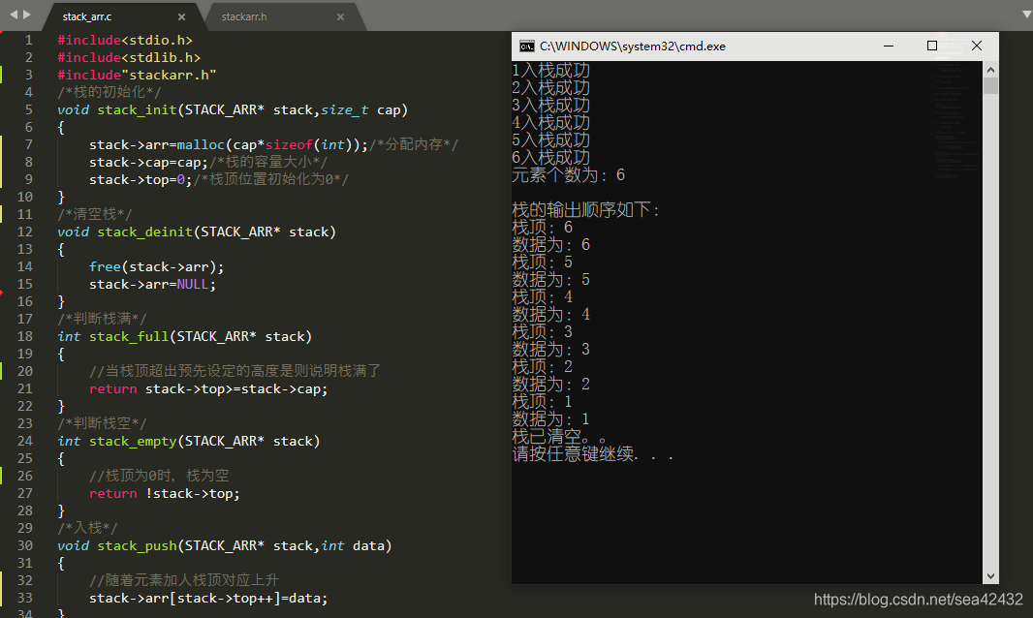Click line number 30 in gutter
Screen dimensions: 1033x618
pos(24,546)
